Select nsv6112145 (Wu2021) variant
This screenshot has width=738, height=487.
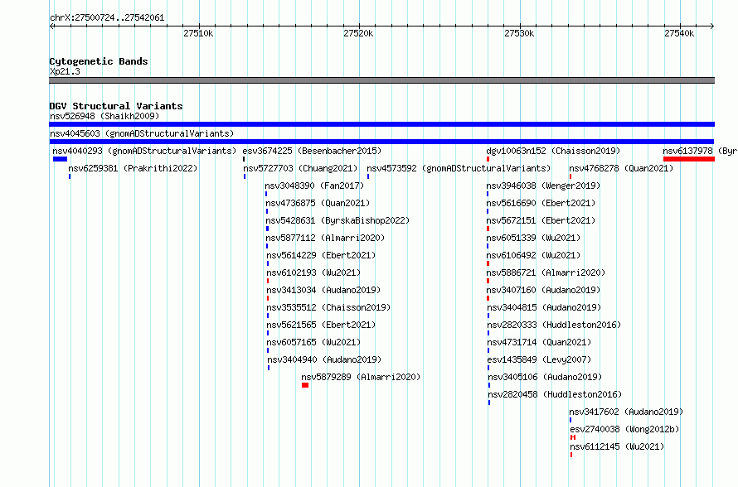click(617, 446)
